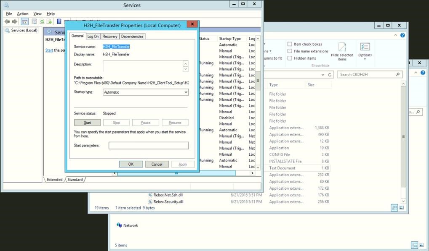Image resolution: width=429 pixels, height=251 pixels.
Task: Enable Item check boxes option
Action: pyautogui.click(x=290, y=44)
